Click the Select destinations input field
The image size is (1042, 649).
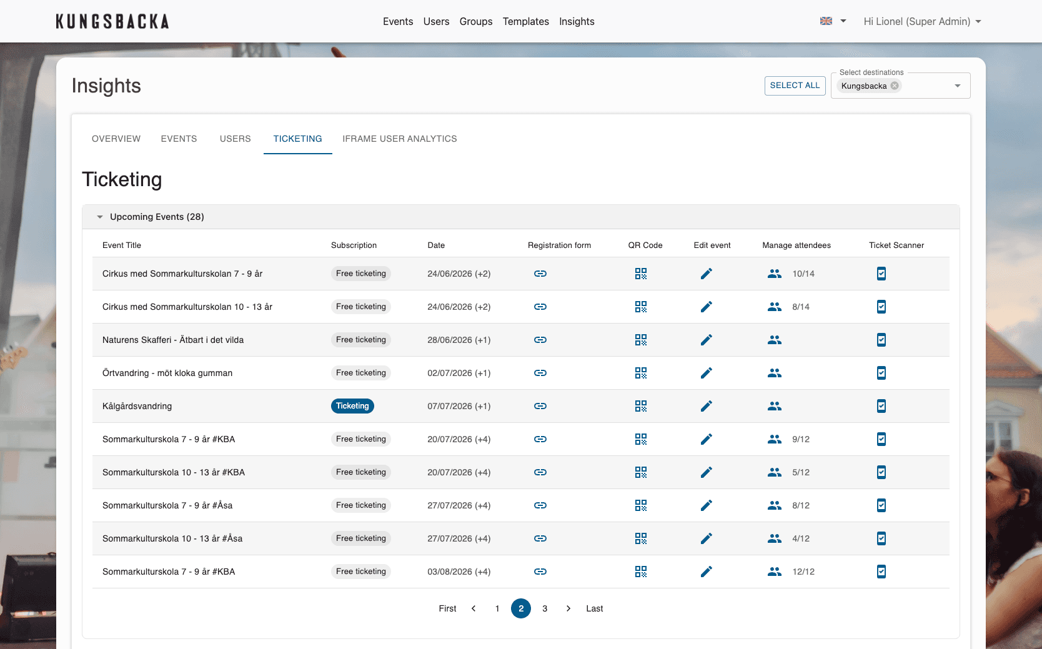coord(901,86)
